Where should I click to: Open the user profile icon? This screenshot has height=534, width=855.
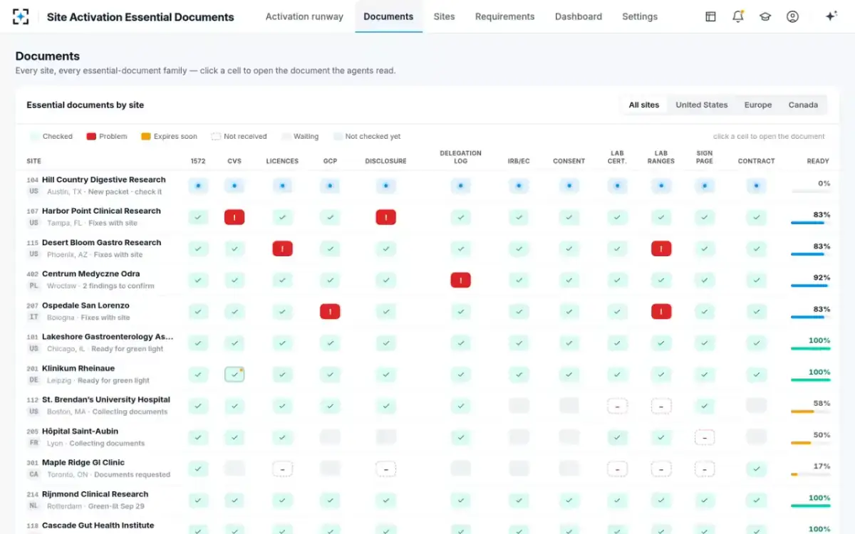point(792,16)
